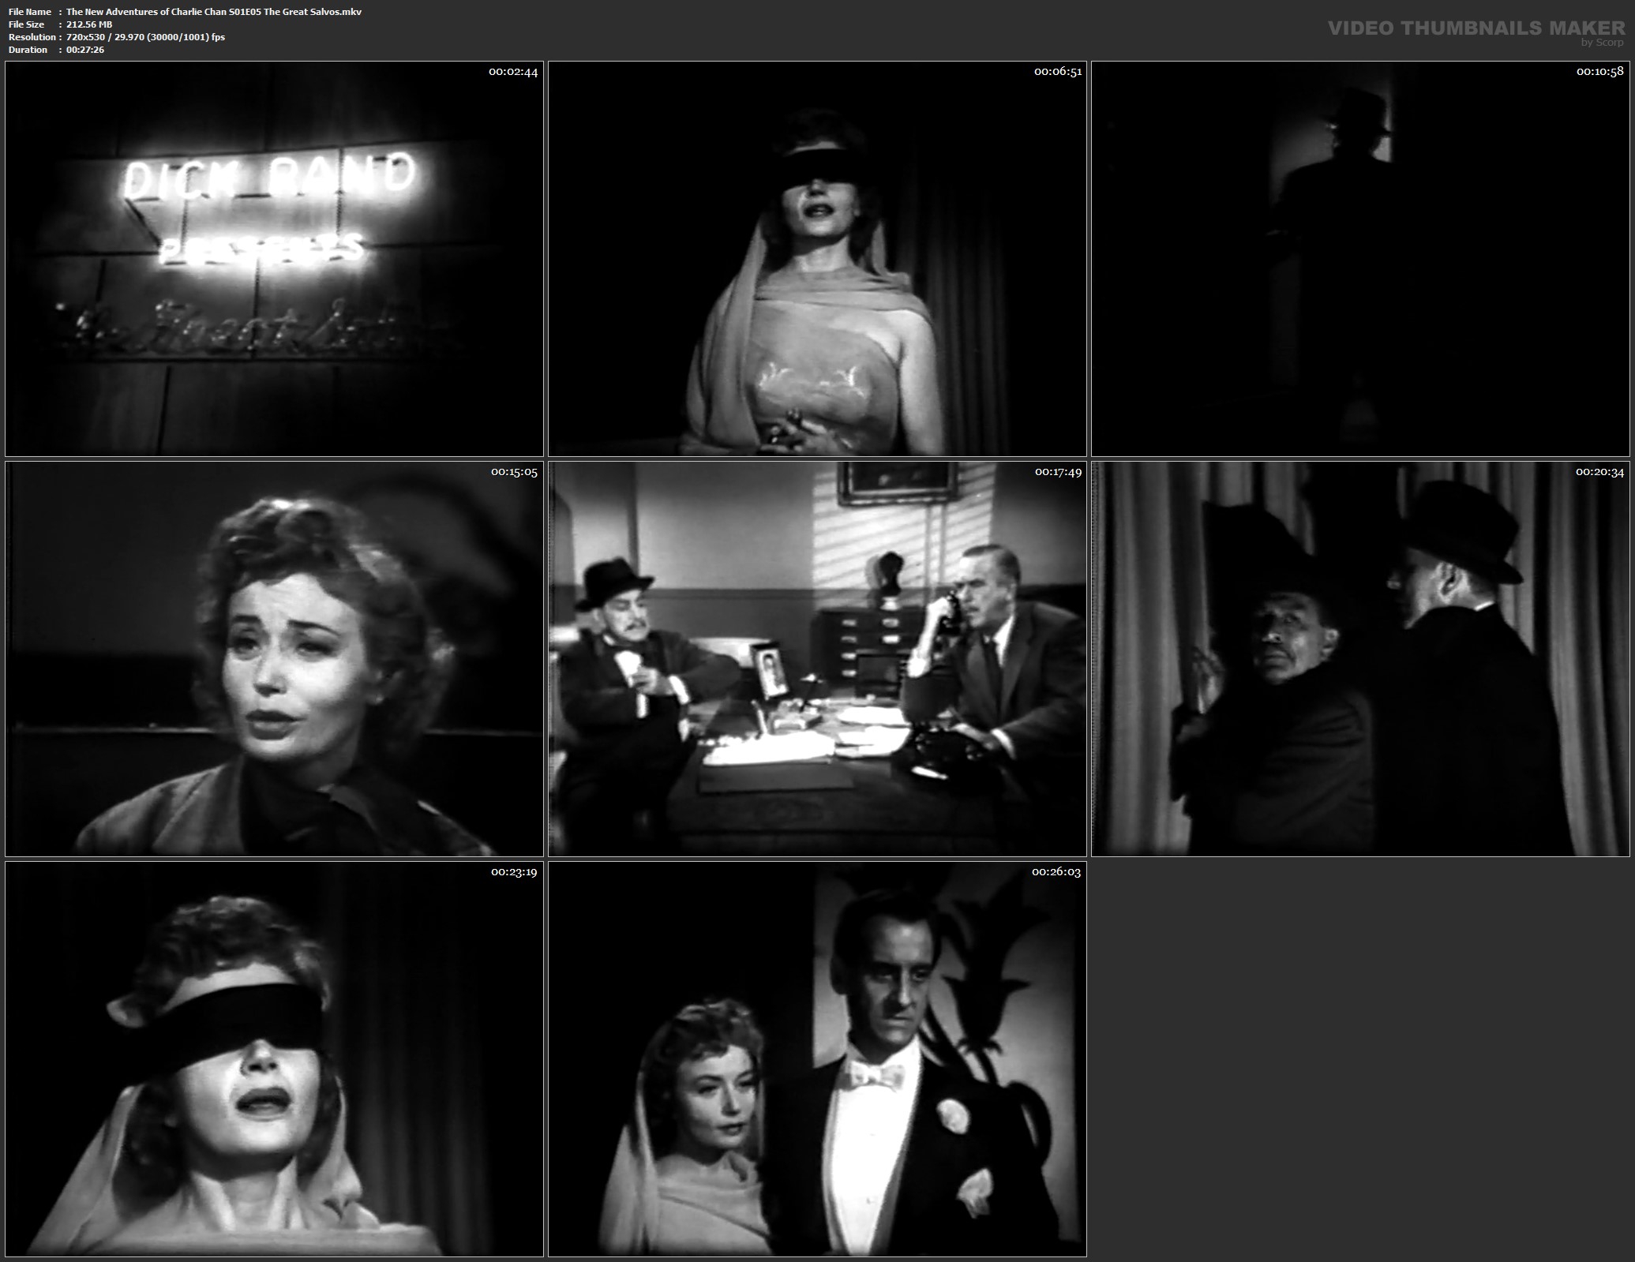Select the 00:17:49 office desk scene thumbnail

click(x=817, y=659)
